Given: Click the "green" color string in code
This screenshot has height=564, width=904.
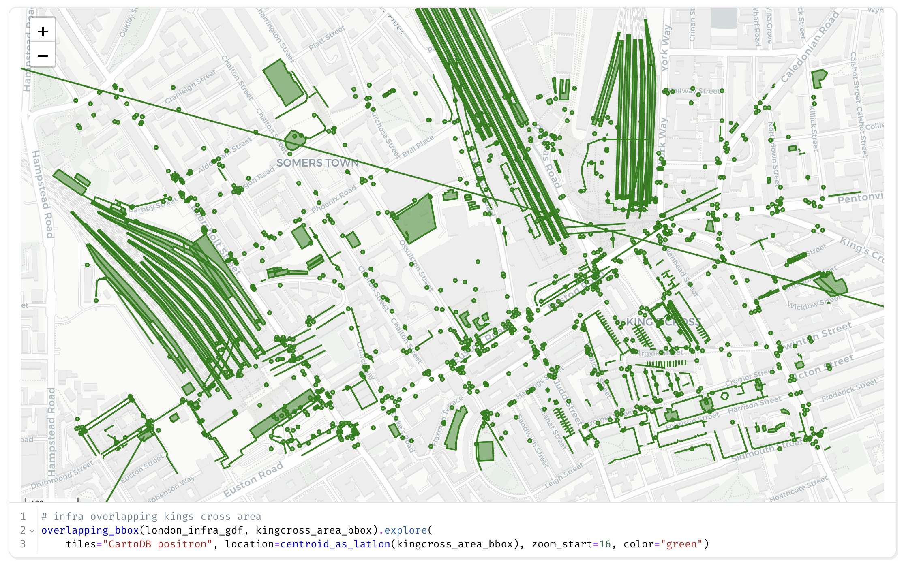Looking at the screenshot, I should [681, 544].
